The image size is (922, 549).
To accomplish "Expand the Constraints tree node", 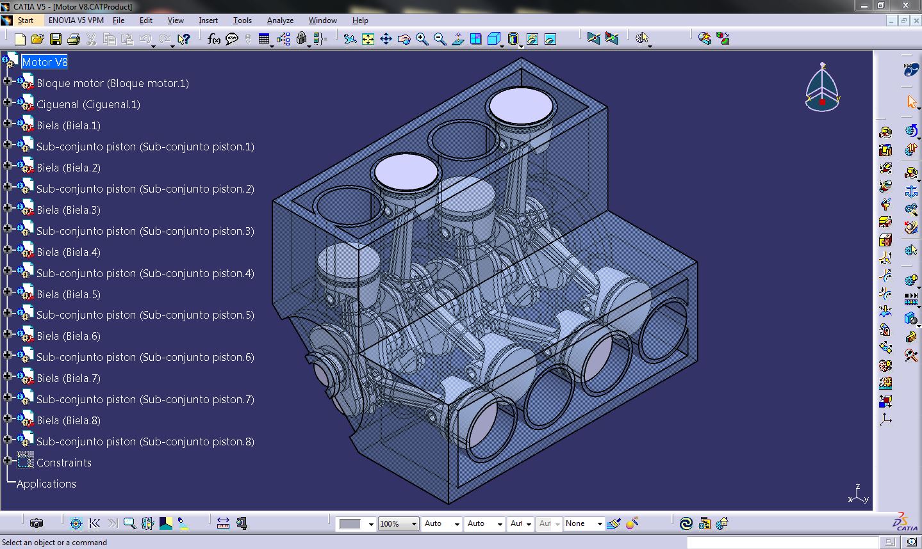I will point(7,461).
